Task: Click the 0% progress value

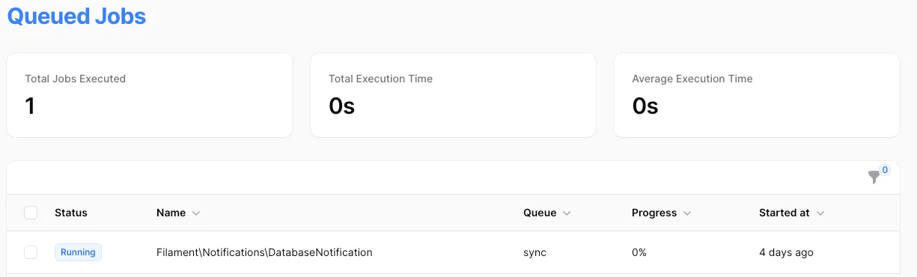Action: 639,252
